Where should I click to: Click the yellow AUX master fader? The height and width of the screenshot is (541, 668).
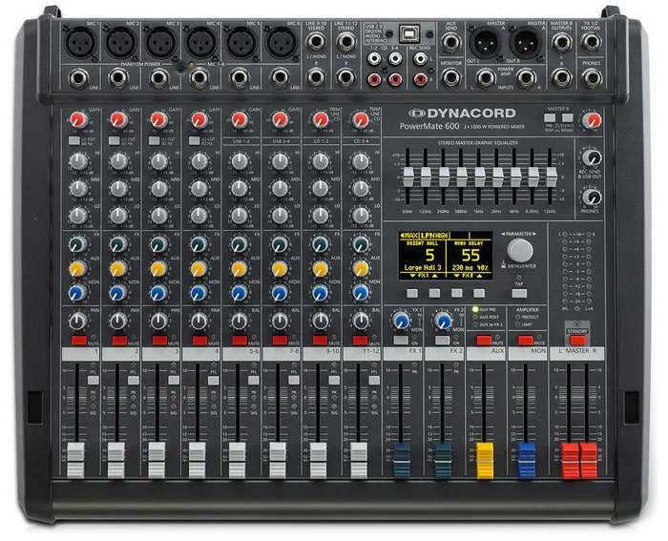click(x=485, y=461)
